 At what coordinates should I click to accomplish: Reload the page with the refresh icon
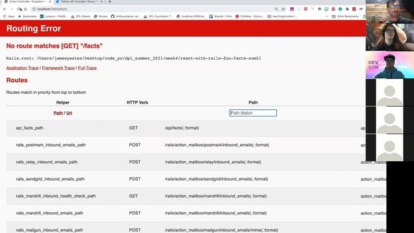point(19,9)
